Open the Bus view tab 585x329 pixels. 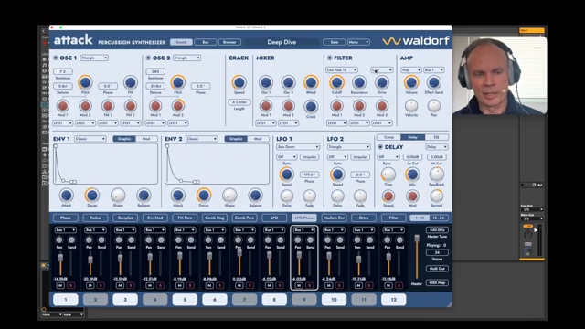pyautogui.click(x=205, y=42)
